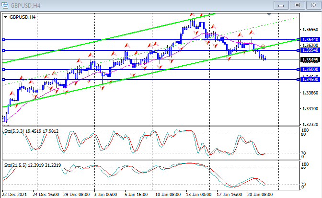322x198 pixels.
Task: Click the 5 Jan 16:00 time axis label
Action: point(136,194)
